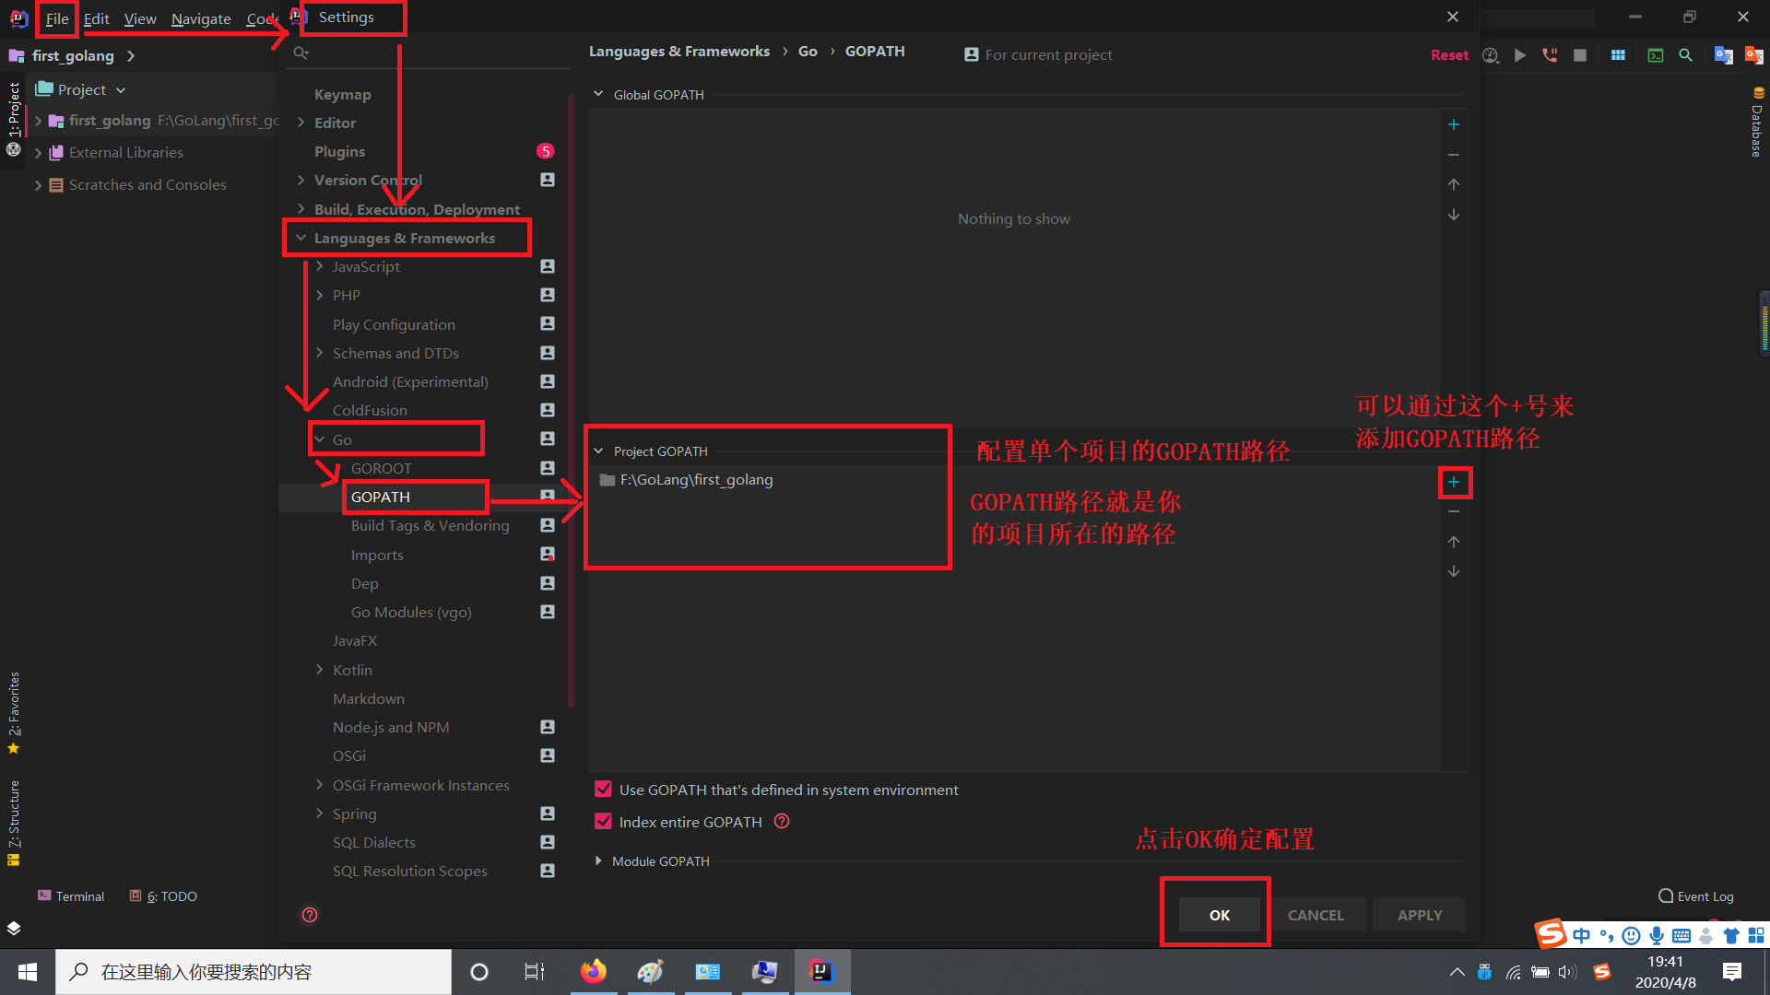Screen dimensions: 1770x995
Task: Open Windows notification center
Action: (1732, 971)
